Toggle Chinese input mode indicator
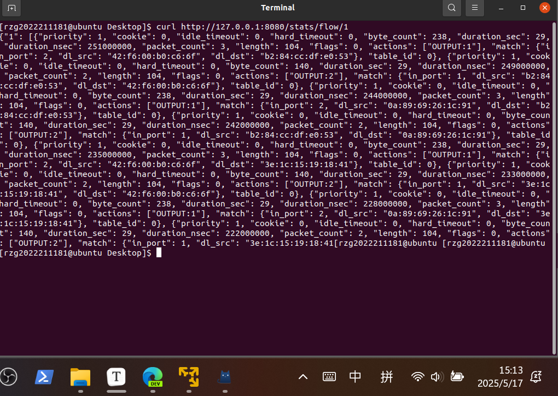This screenshot has width=558, height=396. (x=355, y=376)
